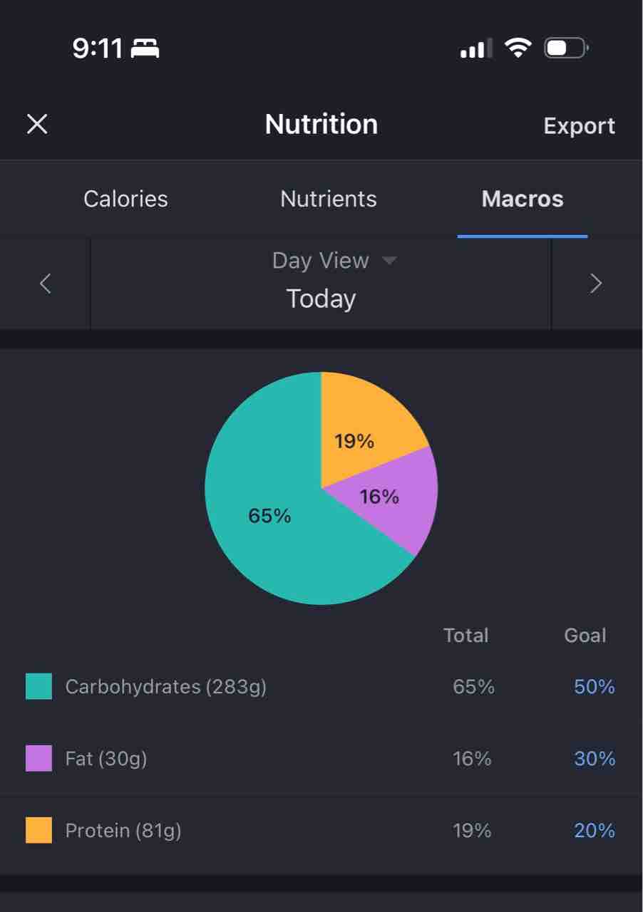Edit the Carbohydrates 50% goal link

[x=595, y=687]
